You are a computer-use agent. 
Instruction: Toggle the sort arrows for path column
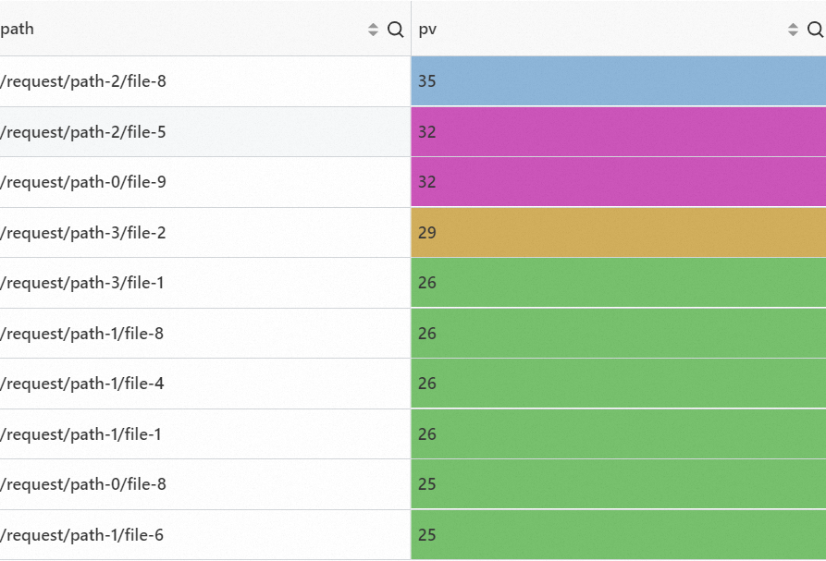(373, 30)
